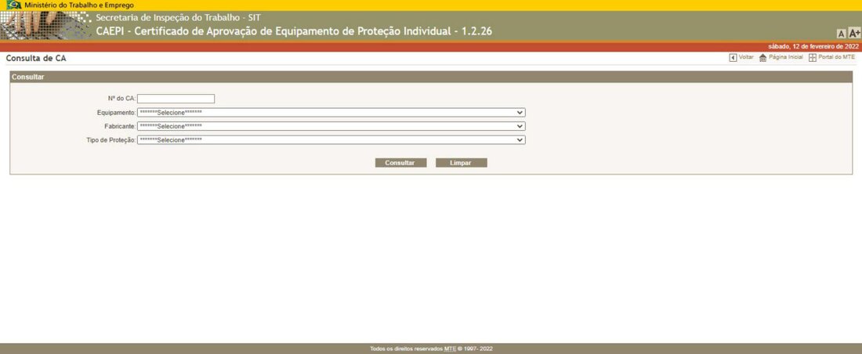The width and height of the screenshot is (862, 354).
Task: Click the Brazil flag icon
Action: [13, 5]
